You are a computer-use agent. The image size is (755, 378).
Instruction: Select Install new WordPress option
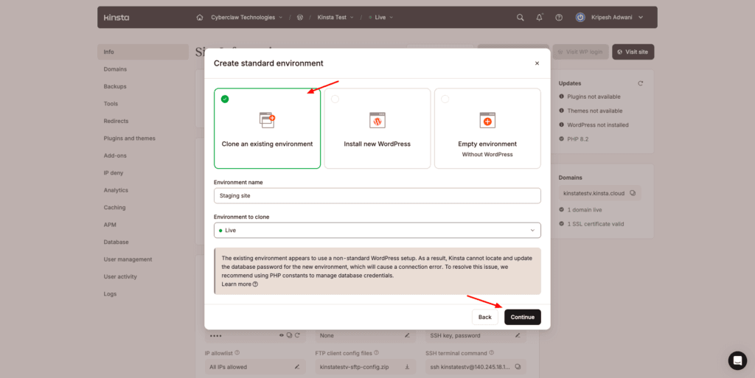[x=377, y=128]
